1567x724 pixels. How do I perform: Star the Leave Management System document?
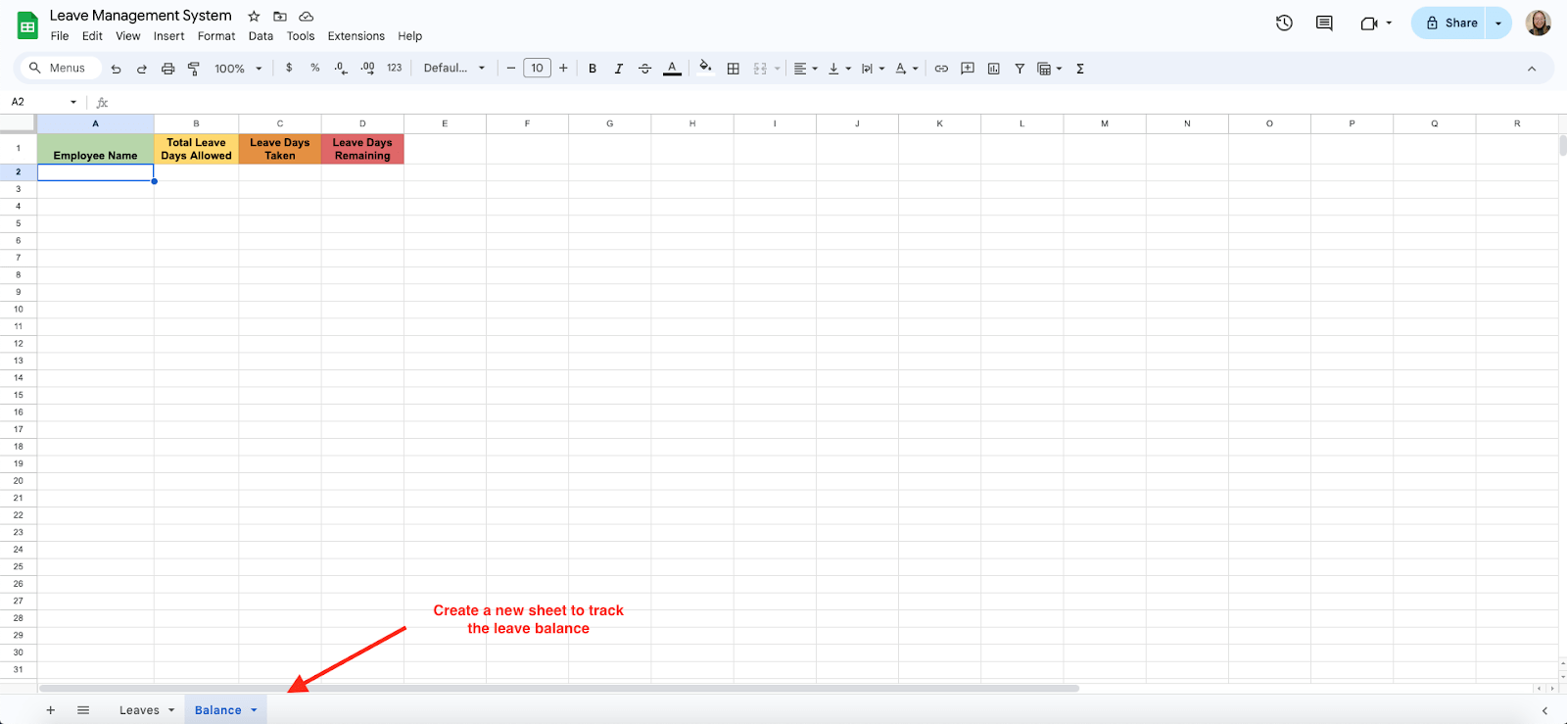(254, 16)
